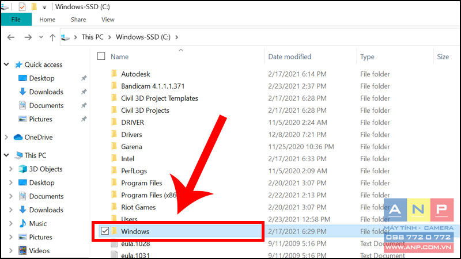Expand Desktop under This PC

[11, 182]
